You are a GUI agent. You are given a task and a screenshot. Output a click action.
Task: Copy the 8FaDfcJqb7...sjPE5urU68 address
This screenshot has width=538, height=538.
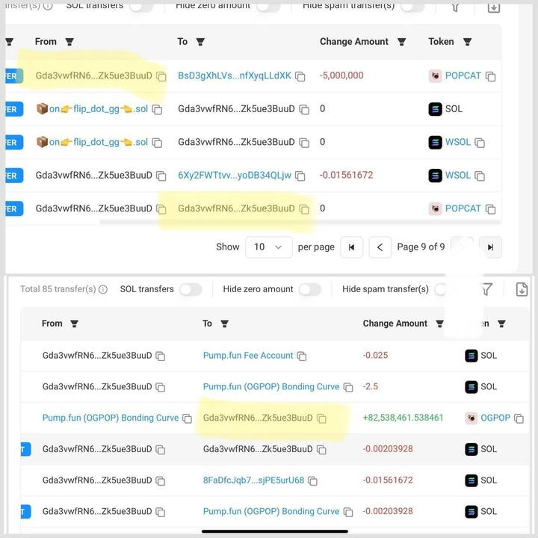pos(313,480)
